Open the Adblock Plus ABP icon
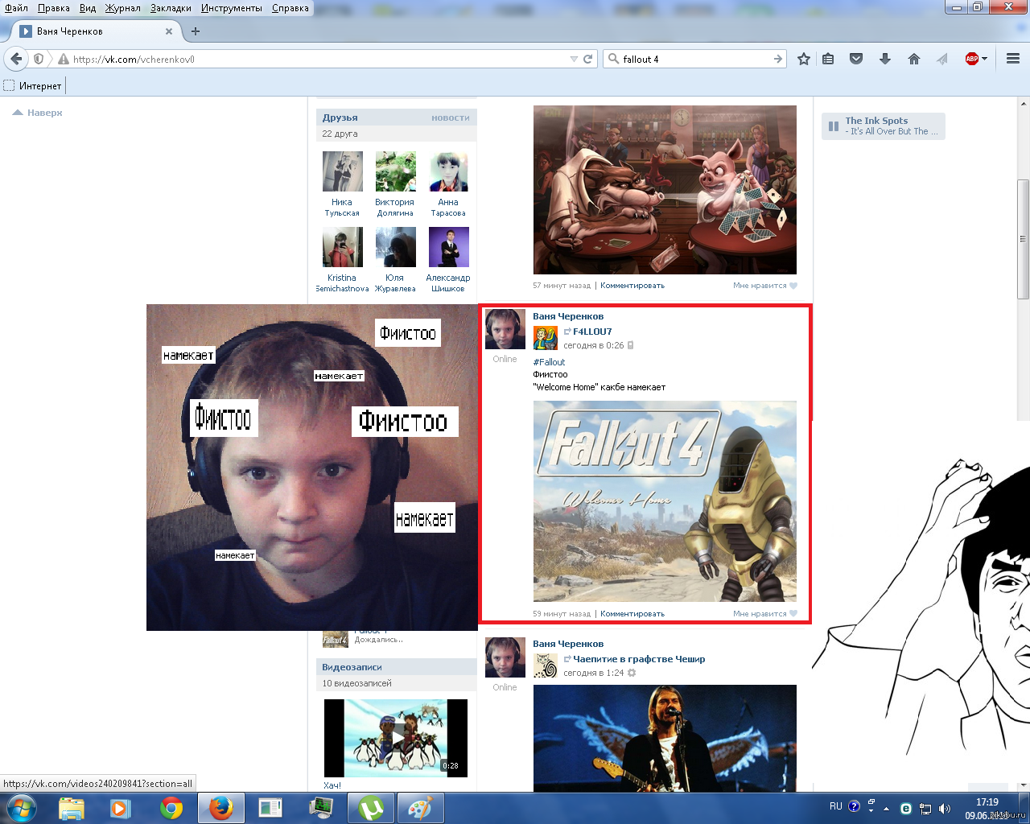The width and height of the screenshot is (1030, 824). click(x=972, y=59)
